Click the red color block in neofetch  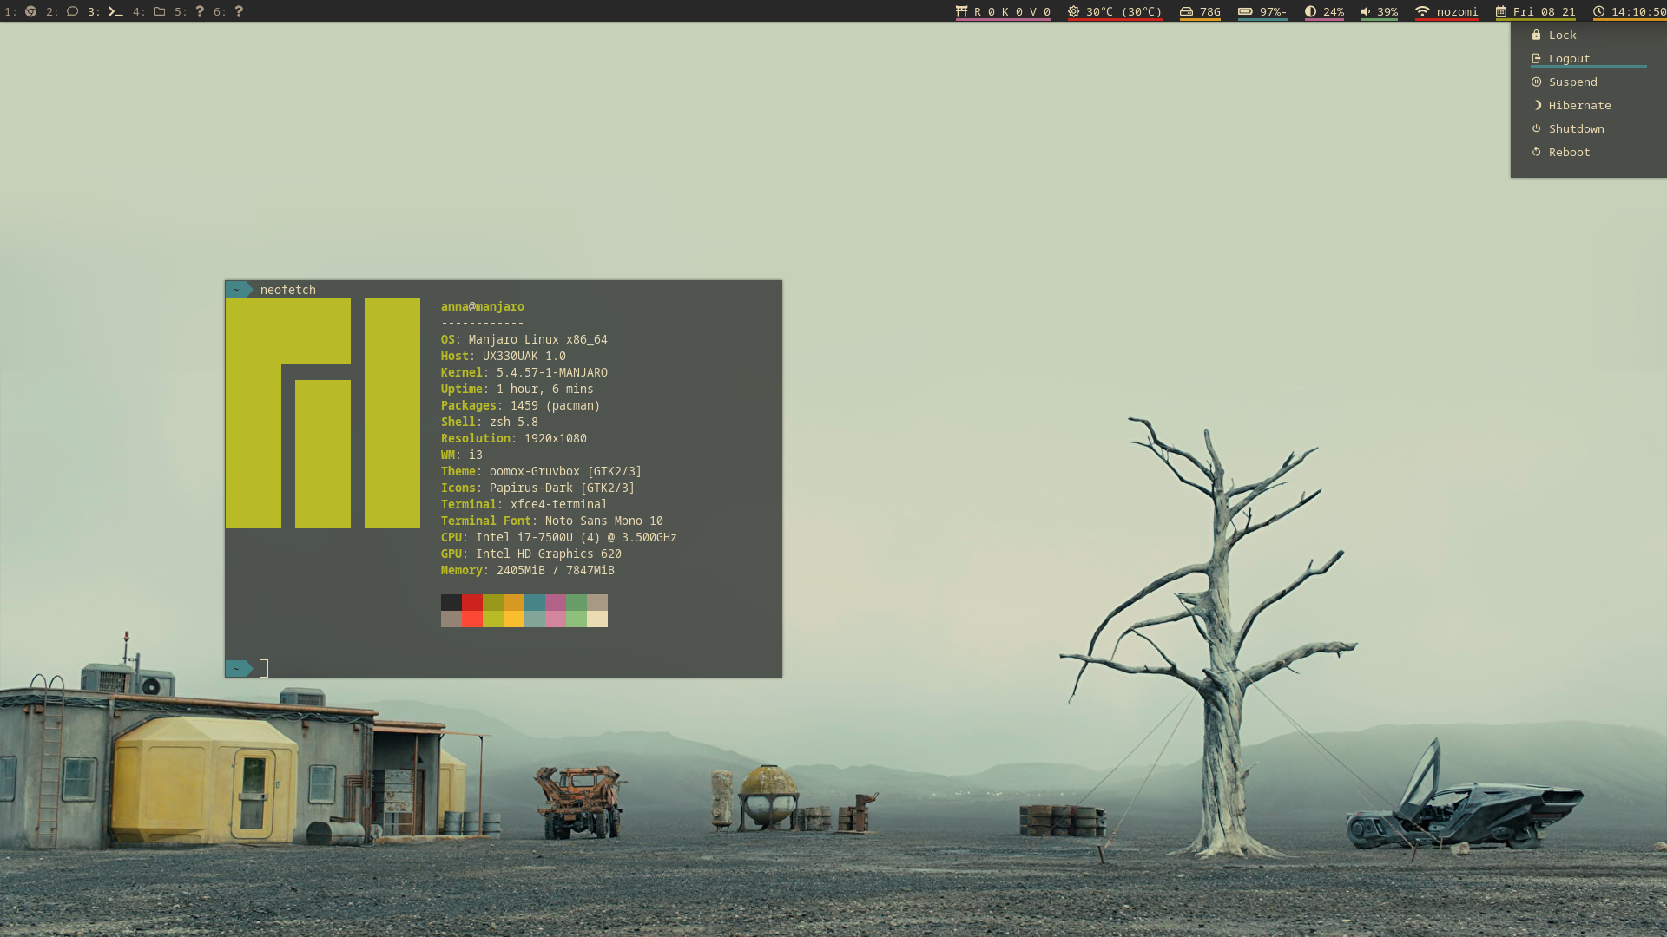[471, 603]
